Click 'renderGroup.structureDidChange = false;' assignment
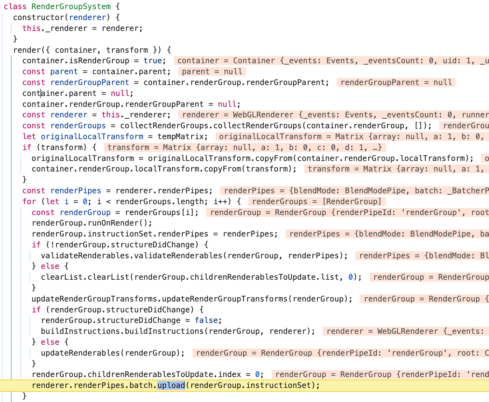 132,320
